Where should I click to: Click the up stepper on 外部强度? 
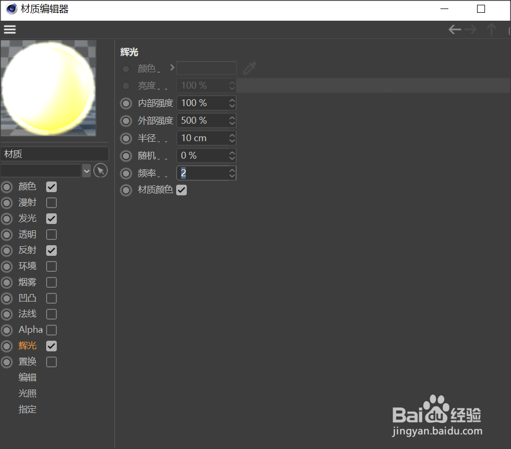click(x=231, y=118)
